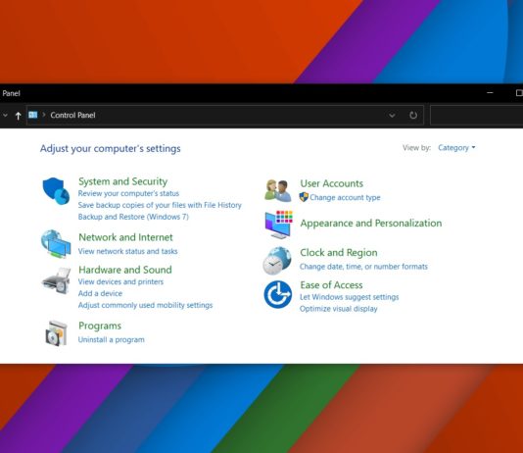This screenshot has width=523, height=453.
Task: Open Clock and Region heading
Action: click(x=339, y=253)
